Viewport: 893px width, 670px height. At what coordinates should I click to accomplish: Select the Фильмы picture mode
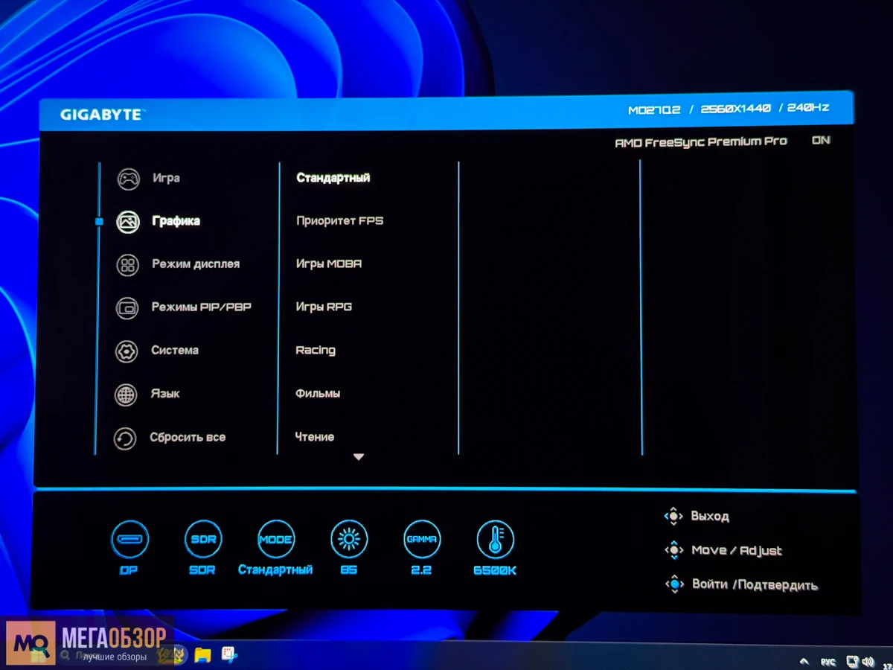point(318,394)
